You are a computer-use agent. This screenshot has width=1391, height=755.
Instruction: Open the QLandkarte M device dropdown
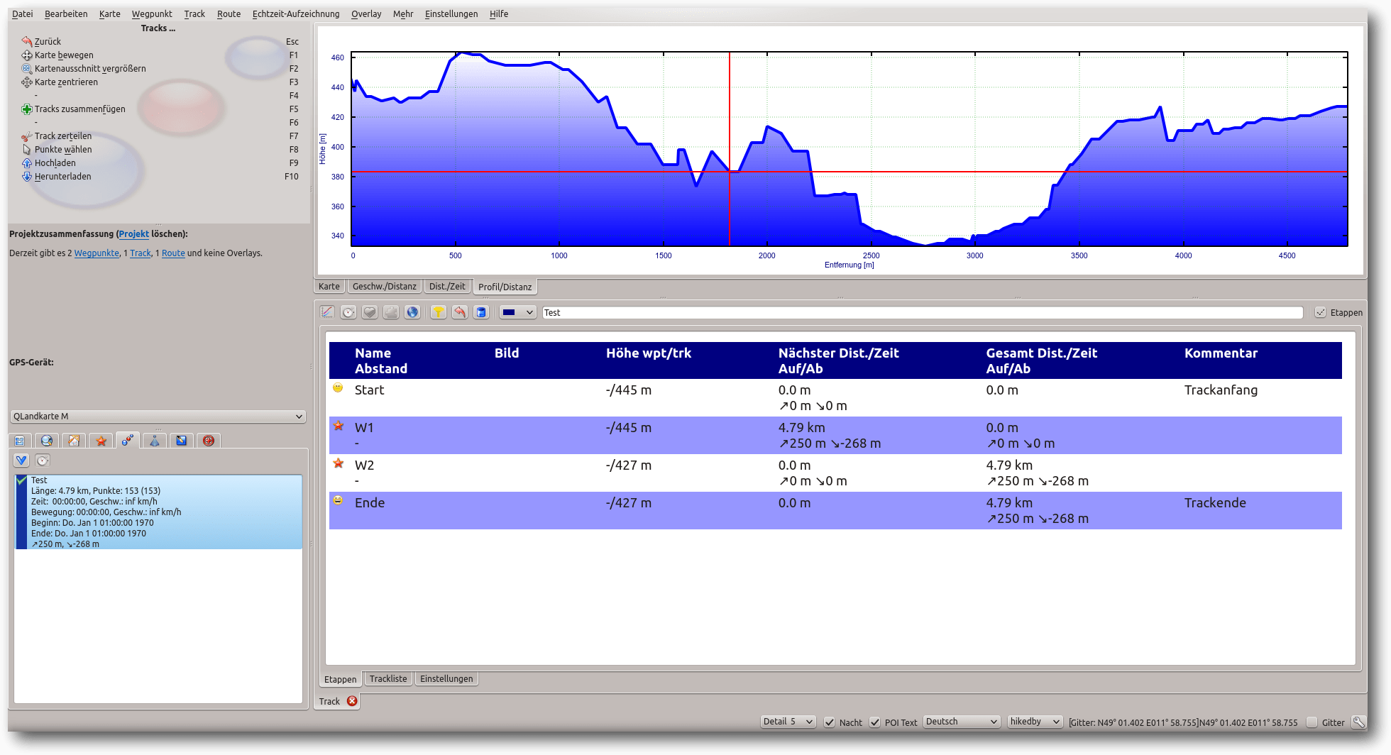[x=158, y=417]
